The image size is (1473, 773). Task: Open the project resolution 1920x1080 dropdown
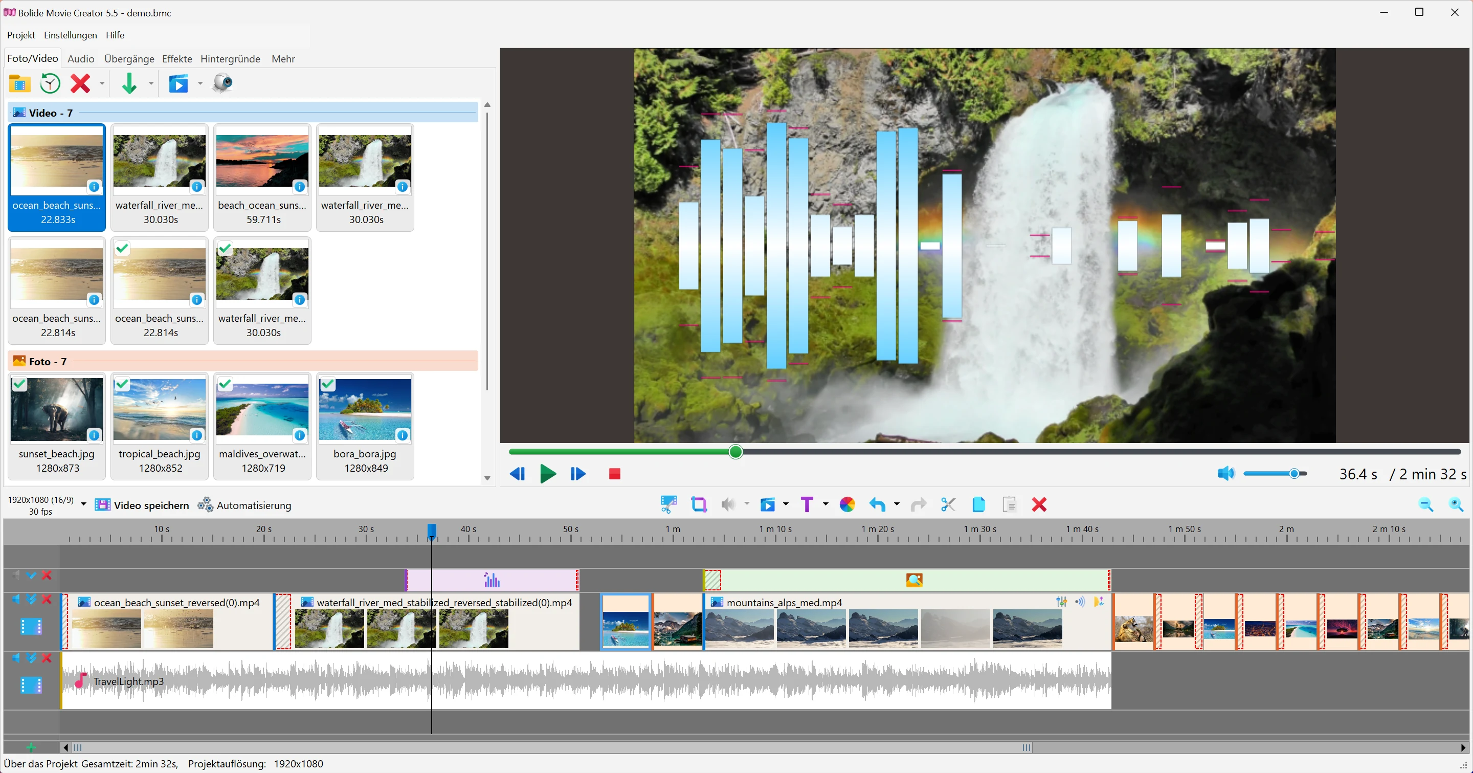pyautogui.click(x=83, y=504)
